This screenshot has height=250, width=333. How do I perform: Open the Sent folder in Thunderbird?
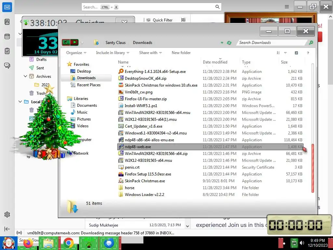pyautogui.click(x=40, y=68)
